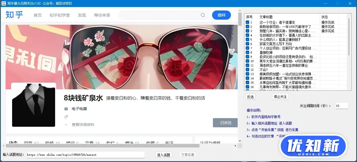Click the article list vertical scrollbar
The height and width of the screenshot is (162, 357).
coord(349,37)
